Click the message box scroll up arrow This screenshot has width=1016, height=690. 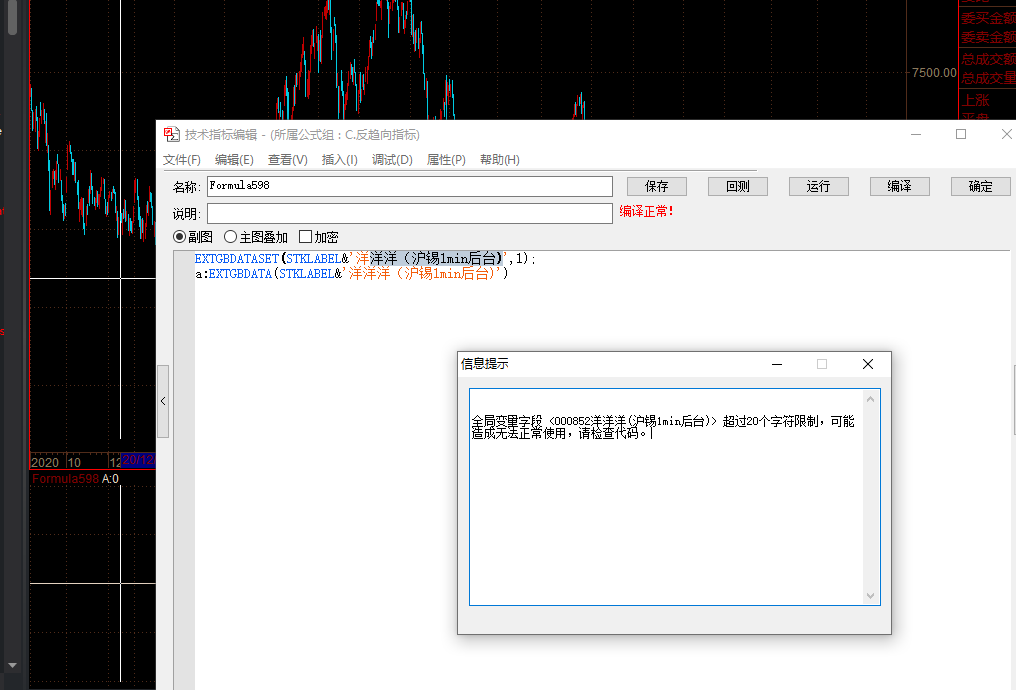point(871,399)
